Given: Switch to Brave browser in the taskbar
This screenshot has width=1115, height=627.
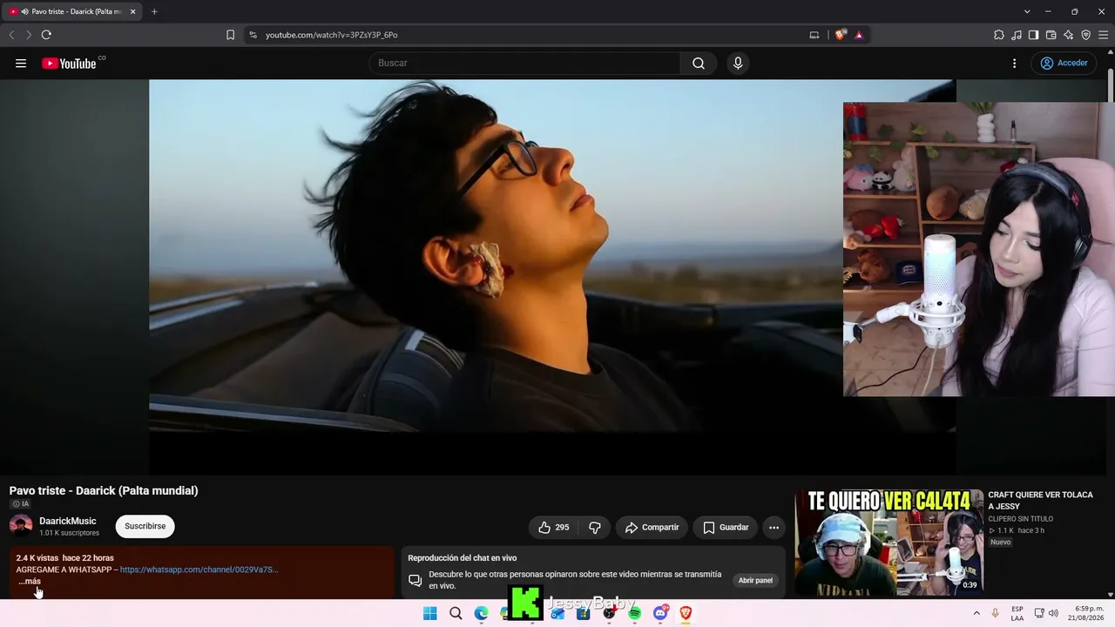Looking at the screenshot, I should coord(686,613).
